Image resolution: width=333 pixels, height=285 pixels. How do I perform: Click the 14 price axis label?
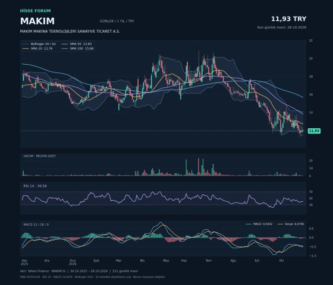click(x=310, y=113)
